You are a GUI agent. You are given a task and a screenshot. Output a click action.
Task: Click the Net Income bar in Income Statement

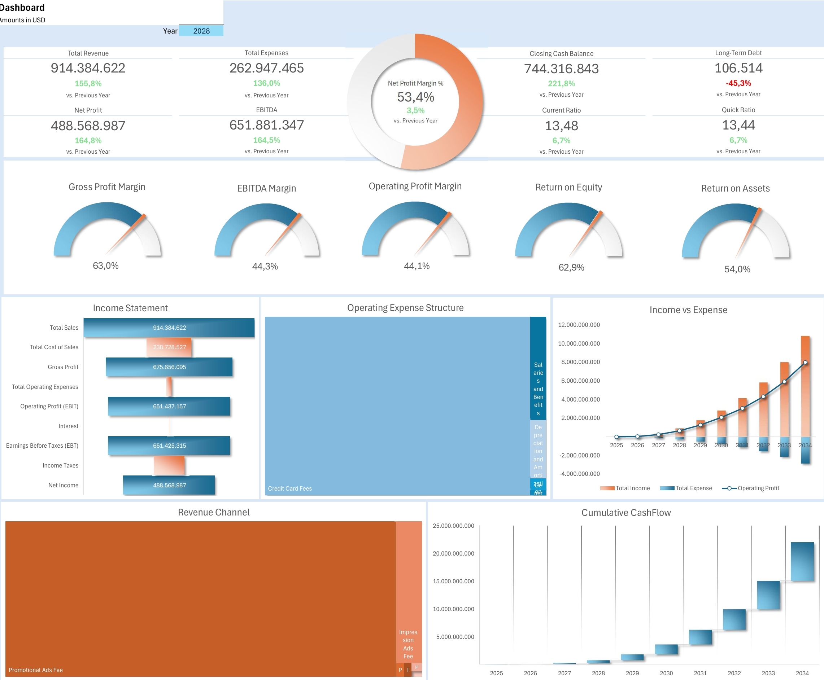169,485
